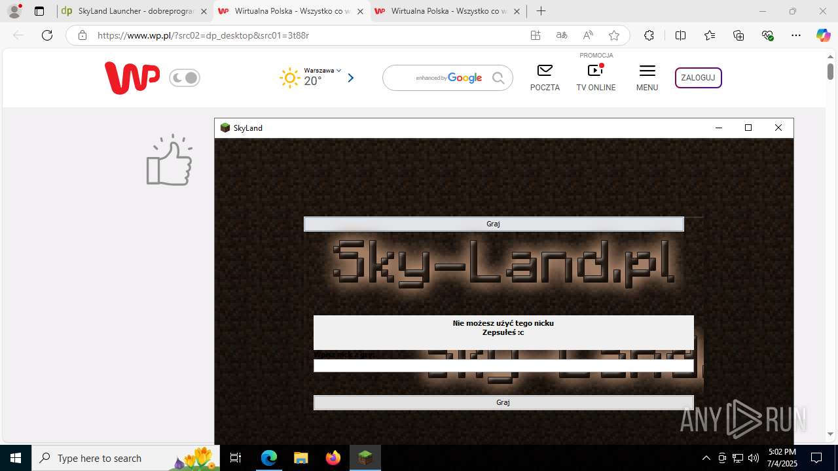This screenshot has height=471, width=838.
Task: Switch to second Wirtualna Polska tab
Action: [291, 11]
